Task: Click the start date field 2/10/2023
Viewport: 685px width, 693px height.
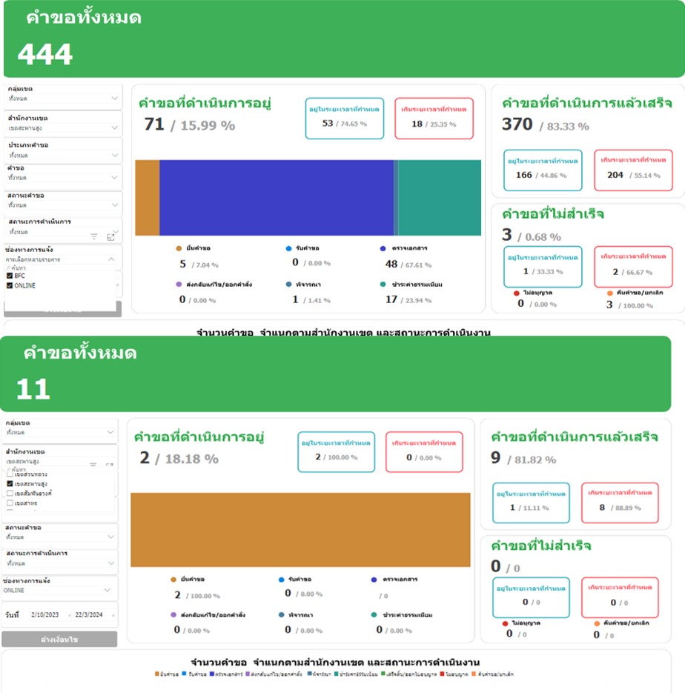Action: pyautogui.click(x=45, y=615)
